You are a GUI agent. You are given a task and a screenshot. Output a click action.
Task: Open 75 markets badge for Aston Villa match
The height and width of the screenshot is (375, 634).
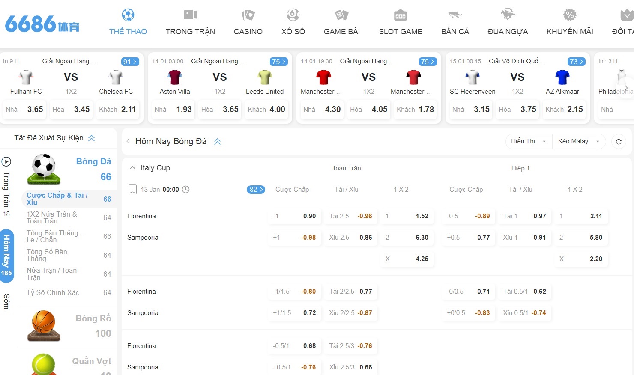pos(279,62)
